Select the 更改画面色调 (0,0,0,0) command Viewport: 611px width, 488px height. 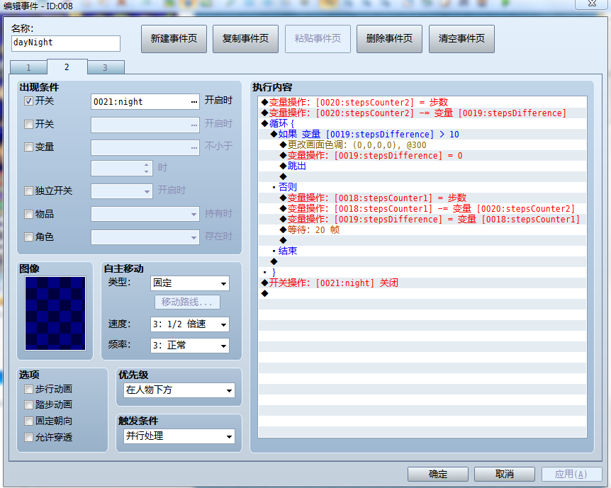point(422,145)
